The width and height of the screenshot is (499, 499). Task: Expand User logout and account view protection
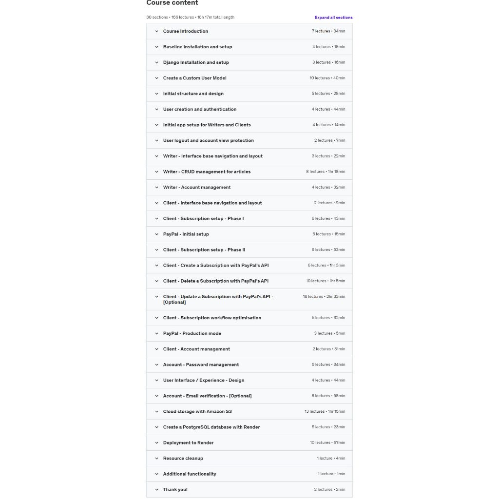208,140
